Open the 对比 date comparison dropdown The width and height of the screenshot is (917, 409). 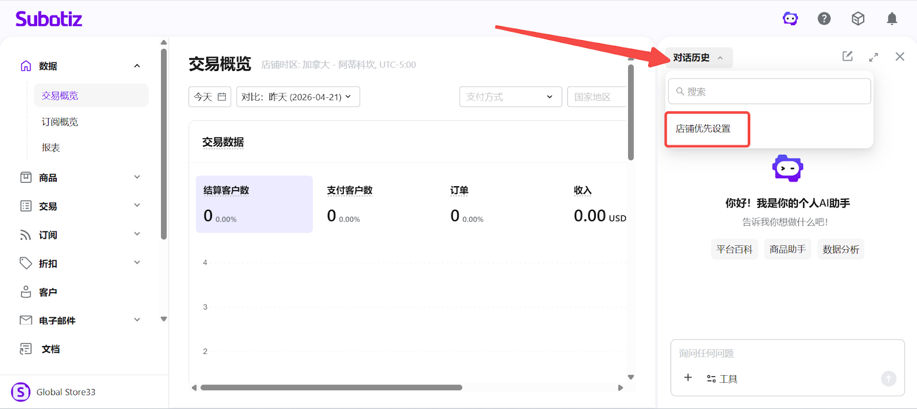pyautogui.click(x=297, y=97)
